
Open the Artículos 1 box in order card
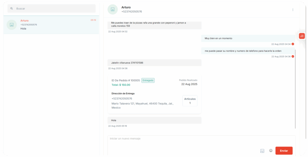pos(190,101)
